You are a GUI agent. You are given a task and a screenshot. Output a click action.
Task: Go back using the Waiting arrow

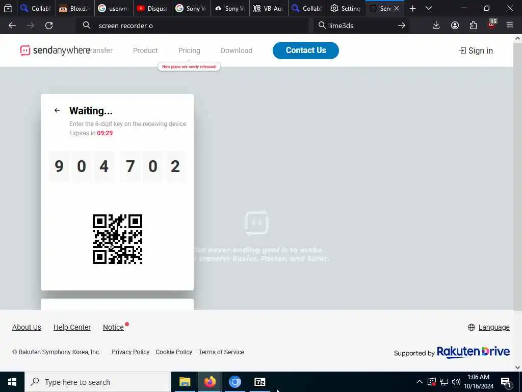point(57,110)
